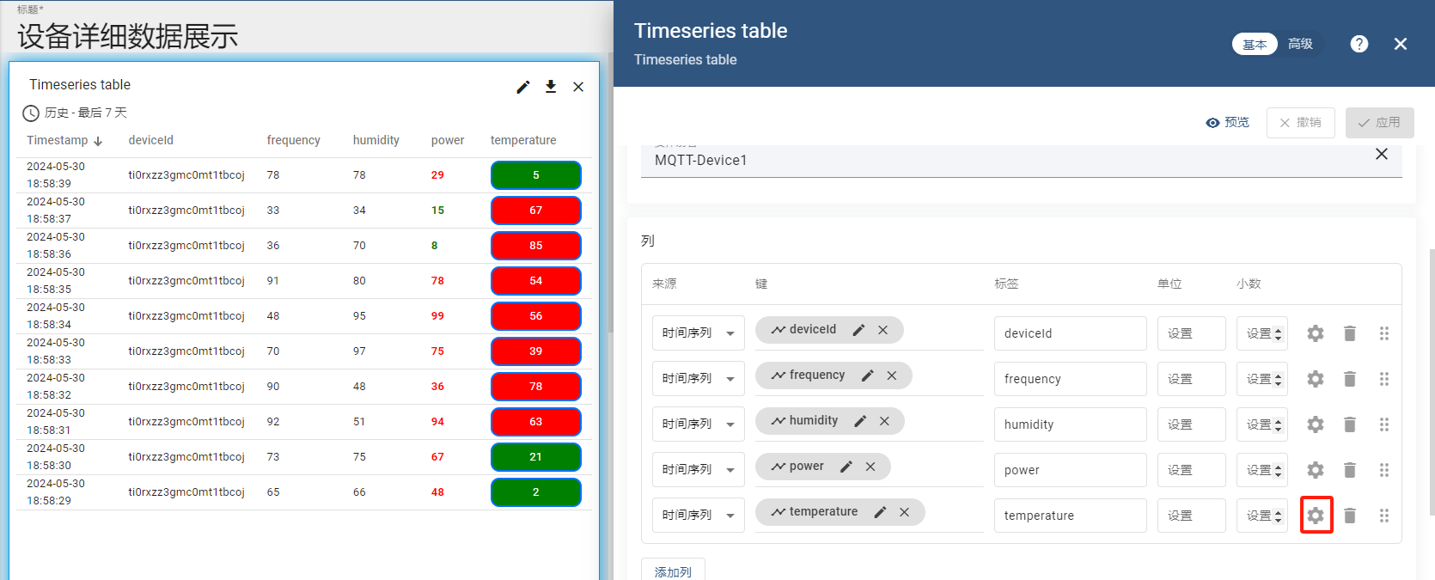Close the Timeseries table editor panel
The height and width of the screenshot is (580, 1435).
pyautogui.click(x=1401, y=44)
